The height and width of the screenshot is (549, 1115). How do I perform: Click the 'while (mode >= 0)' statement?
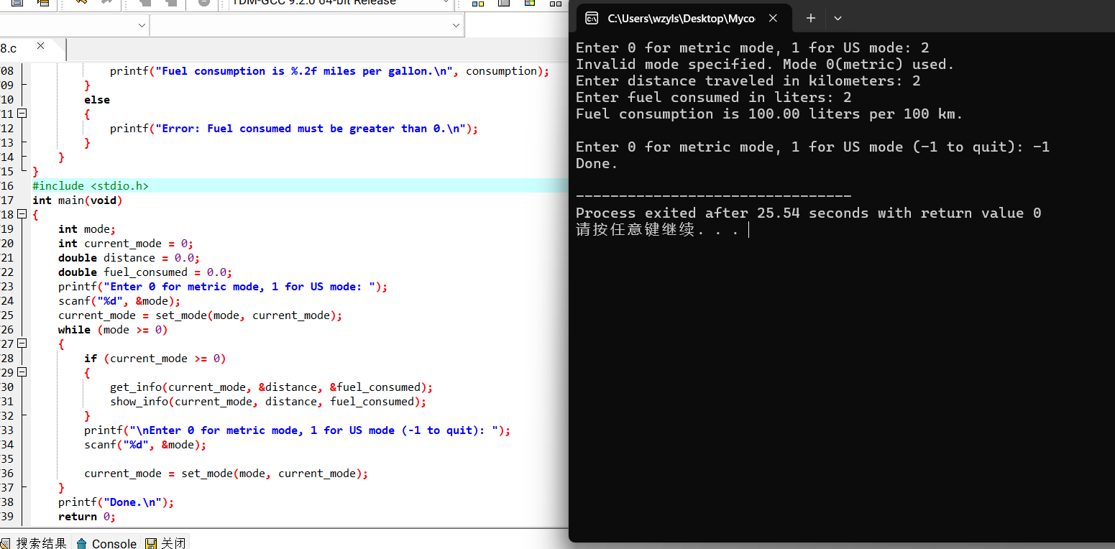point(113,329)
